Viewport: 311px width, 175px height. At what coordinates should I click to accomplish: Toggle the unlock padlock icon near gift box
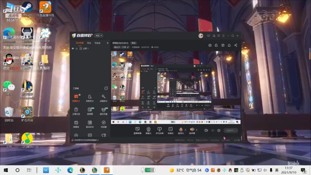pos(216,45)
